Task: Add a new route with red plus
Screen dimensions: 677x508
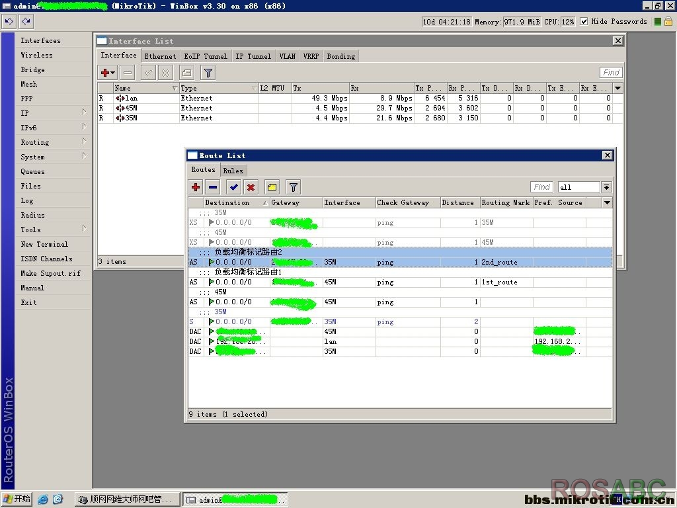Action: 196,187
